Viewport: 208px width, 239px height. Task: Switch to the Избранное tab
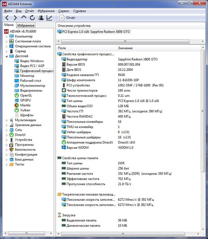pos(26,26)
